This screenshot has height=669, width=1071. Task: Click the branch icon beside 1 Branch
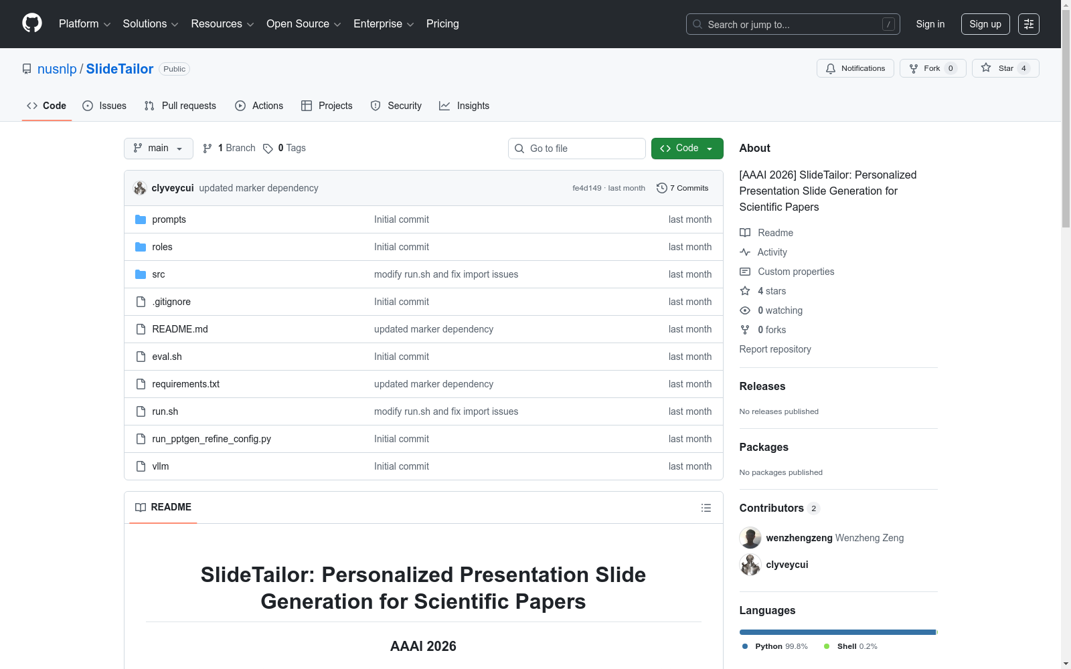point(208,149)
